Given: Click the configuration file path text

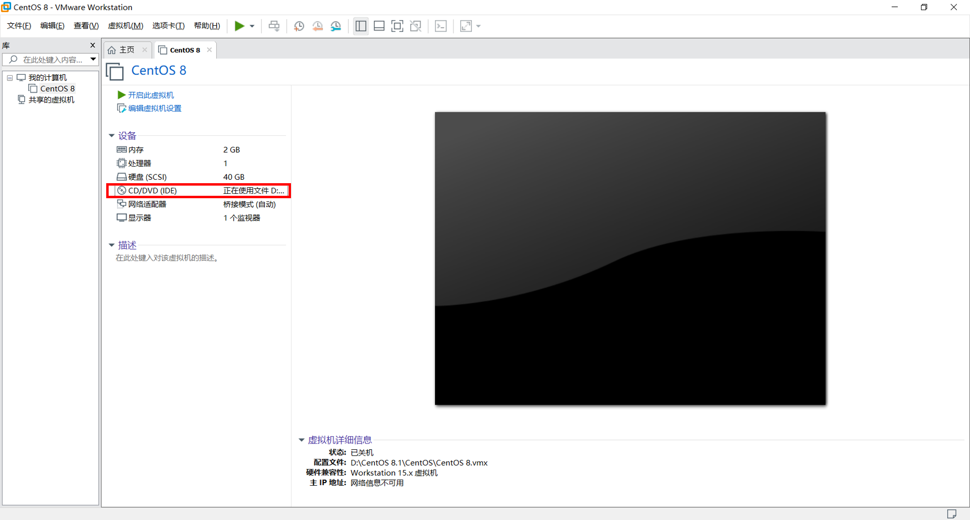Looking at the screenshot, I should (x=419, y=463).
